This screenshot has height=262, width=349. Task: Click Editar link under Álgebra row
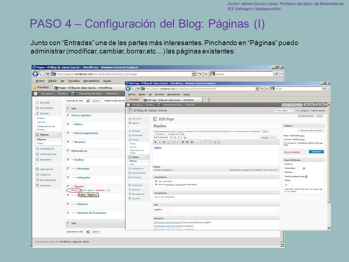click(74, 190)
